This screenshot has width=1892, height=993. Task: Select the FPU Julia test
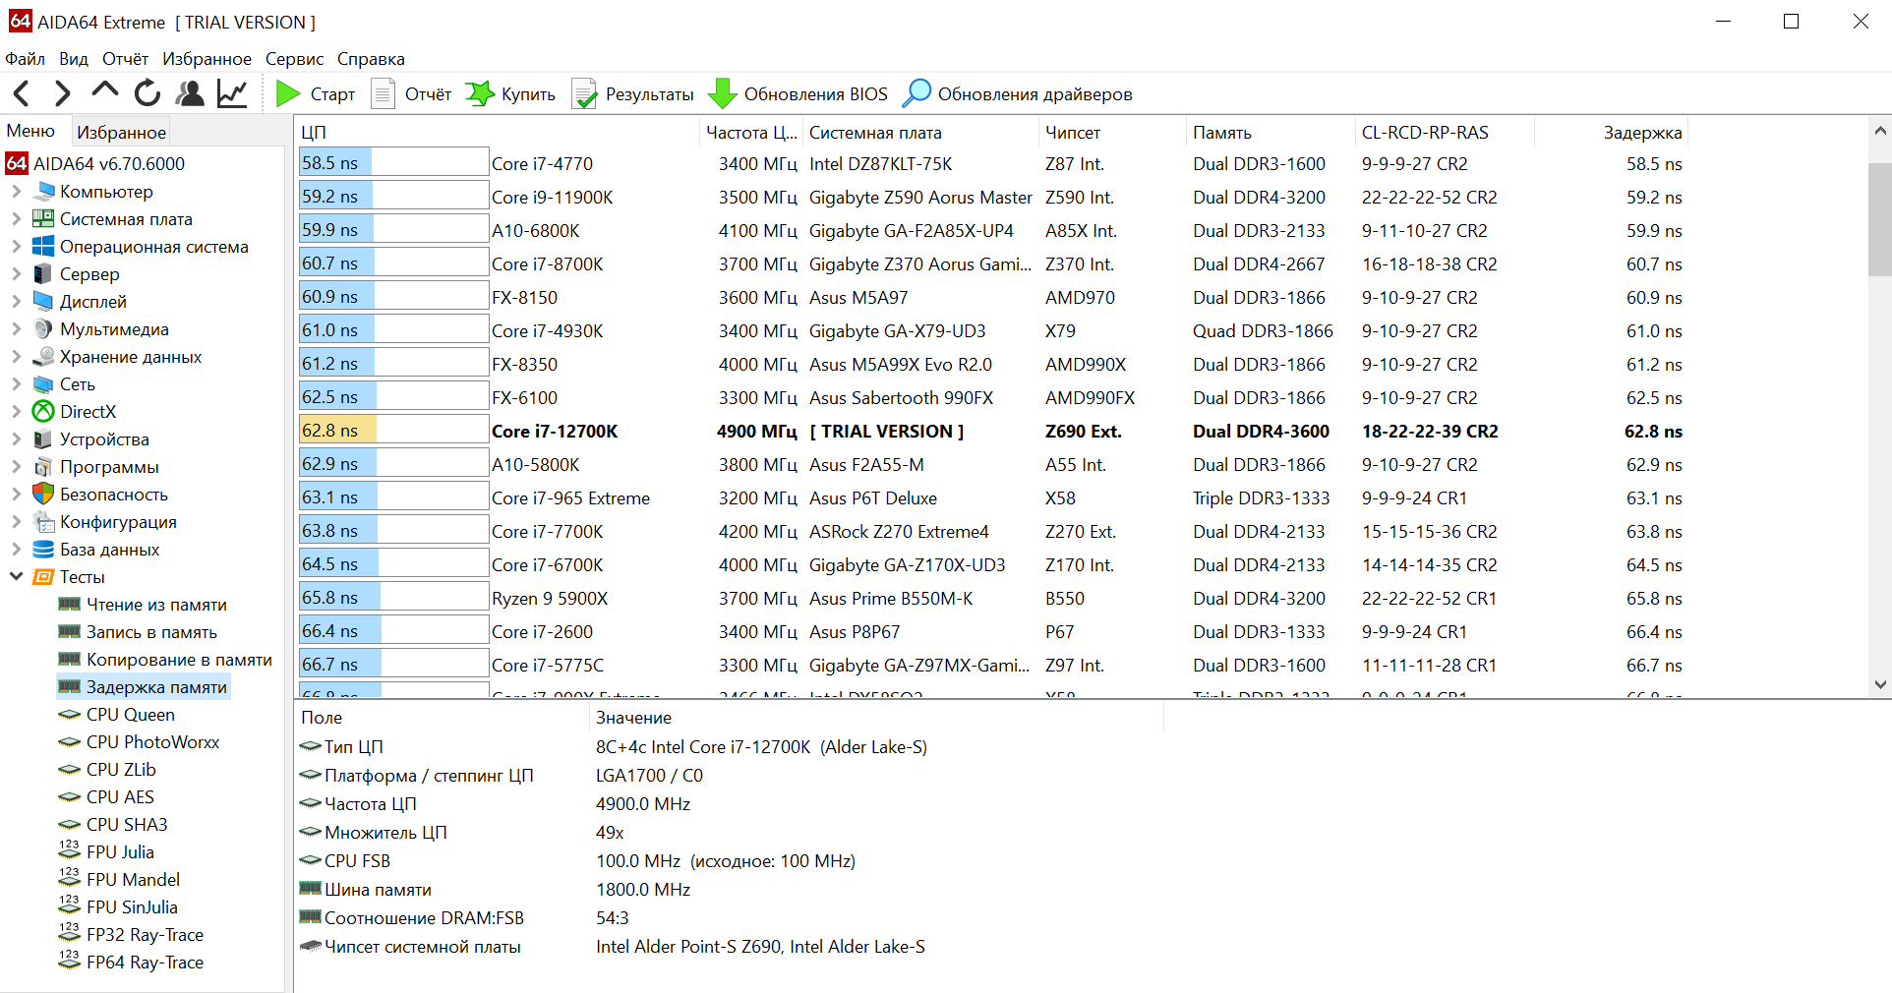click(120, 851)
